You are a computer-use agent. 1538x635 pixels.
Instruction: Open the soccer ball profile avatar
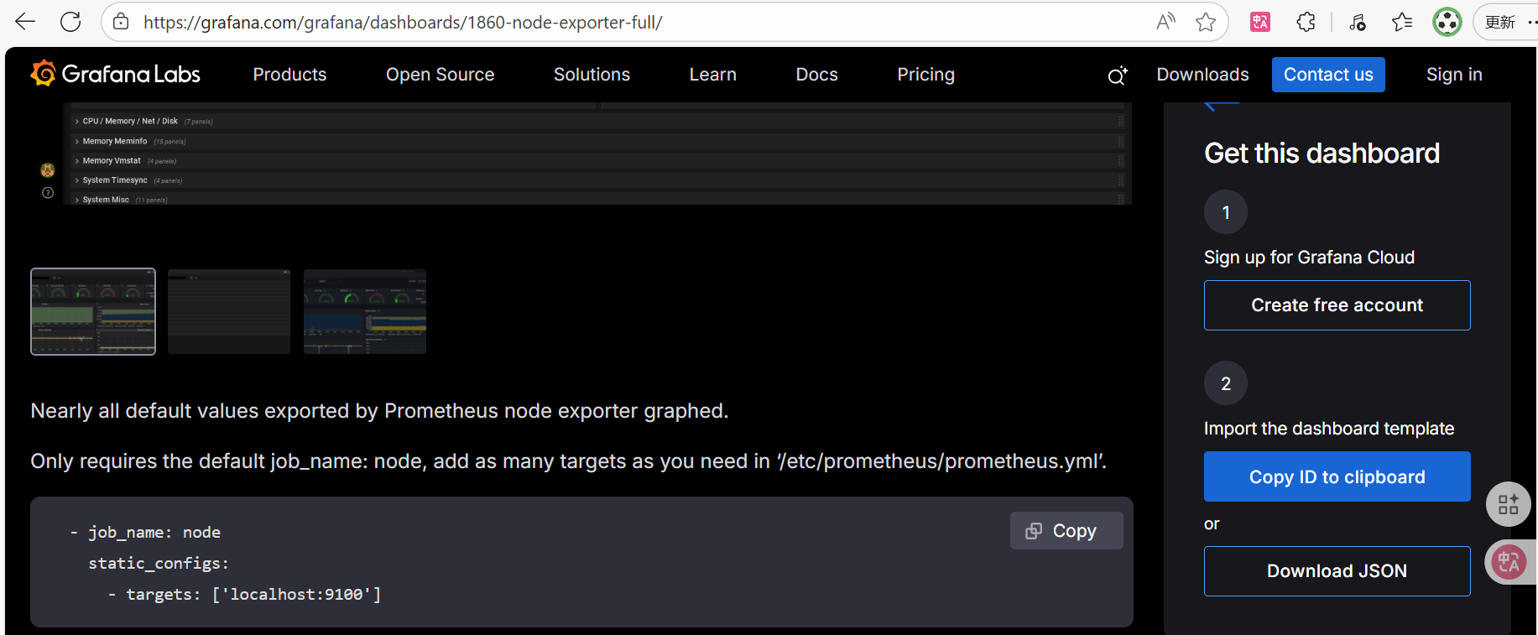pos(1447,22)
